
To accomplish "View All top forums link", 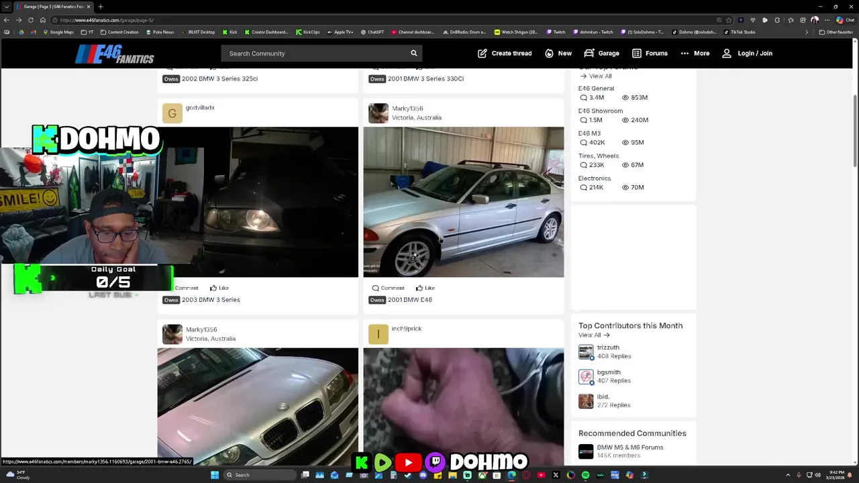I will point(595,76).
